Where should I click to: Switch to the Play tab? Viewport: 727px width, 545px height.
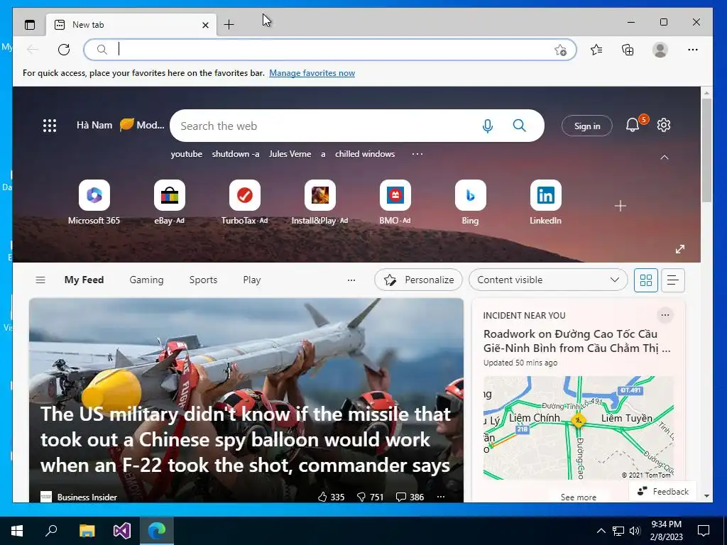coord(252,280)
